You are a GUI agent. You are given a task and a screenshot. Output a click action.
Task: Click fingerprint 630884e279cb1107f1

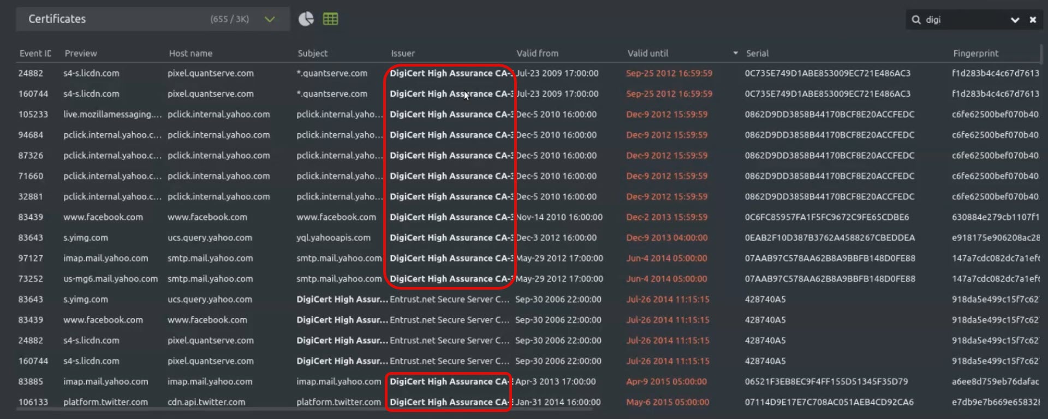pos(996,217)
